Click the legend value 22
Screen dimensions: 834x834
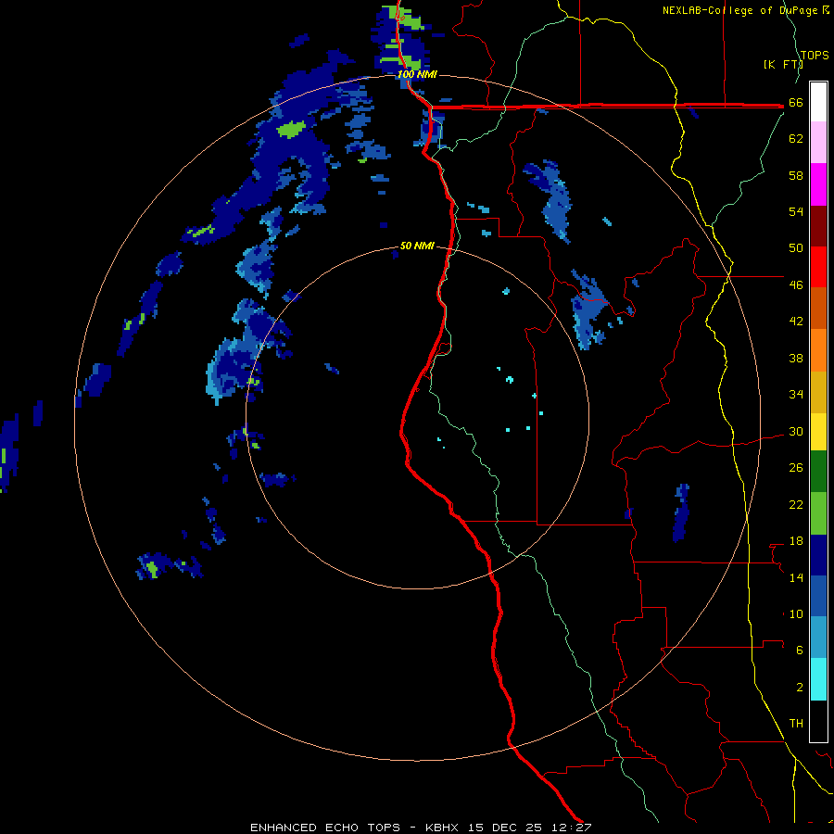click(x=796, y=504)
